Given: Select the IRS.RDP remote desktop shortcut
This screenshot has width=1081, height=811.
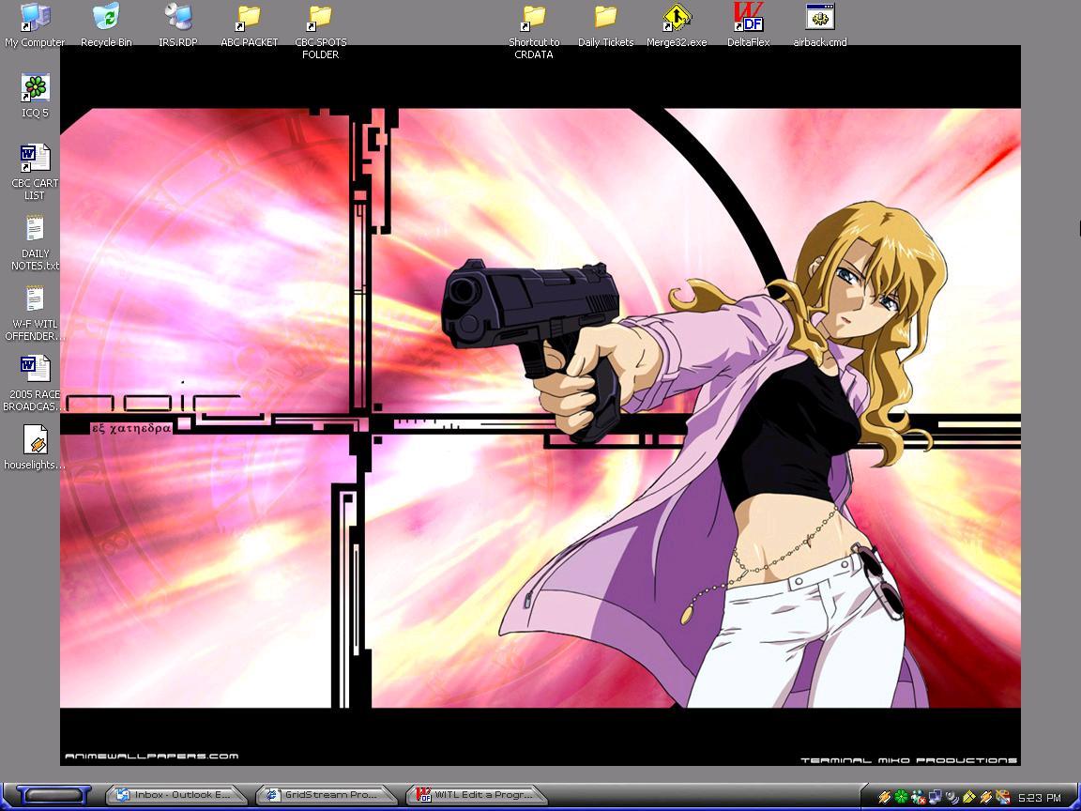Looking at the screenshot, I should pos(176,18).
